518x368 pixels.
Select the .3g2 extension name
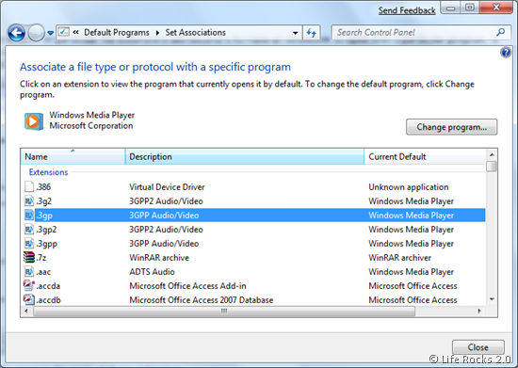click(x=44, y=201)
